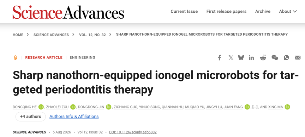Share article on X (Twitter)

click(x=231, y=58)
